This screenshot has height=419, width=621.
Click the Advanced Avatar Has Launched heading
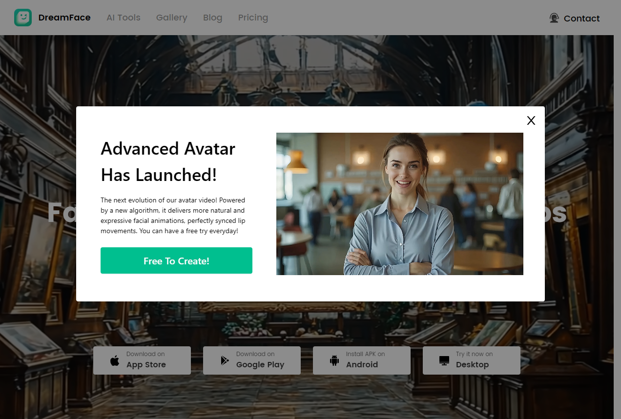coord(168,161)
